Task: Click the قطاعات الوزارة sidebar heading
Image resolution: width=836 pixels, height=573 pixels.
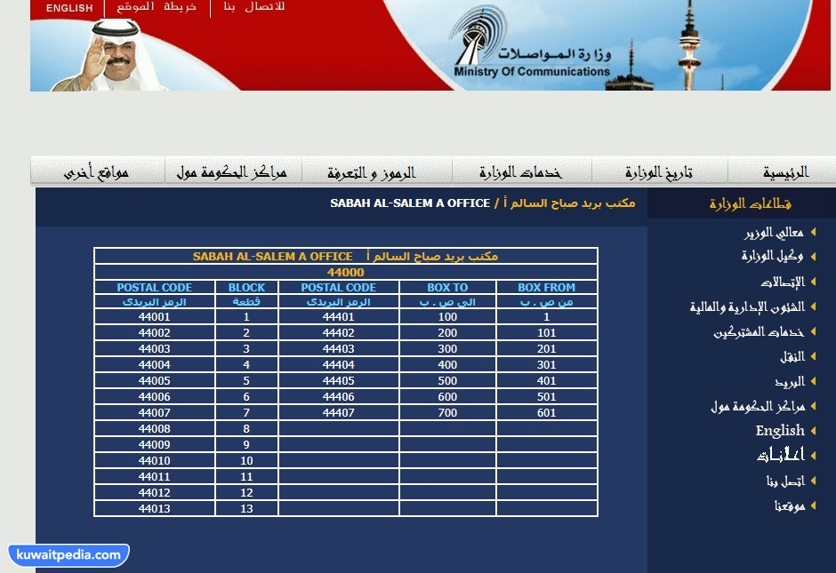Action: [x=750, y=203]
